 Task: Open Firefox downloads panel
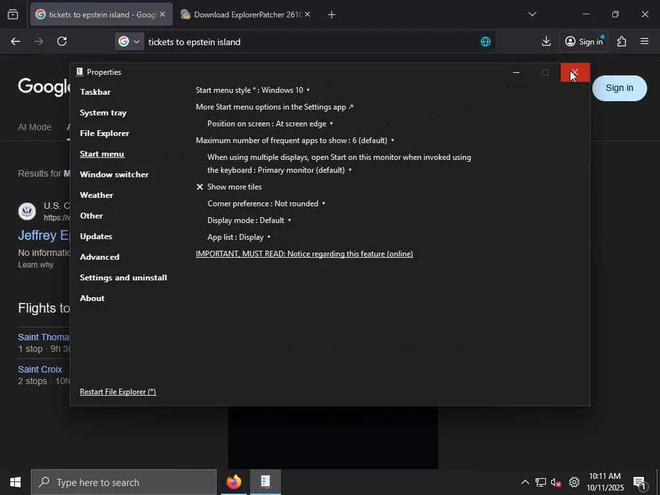coord(546,41)
